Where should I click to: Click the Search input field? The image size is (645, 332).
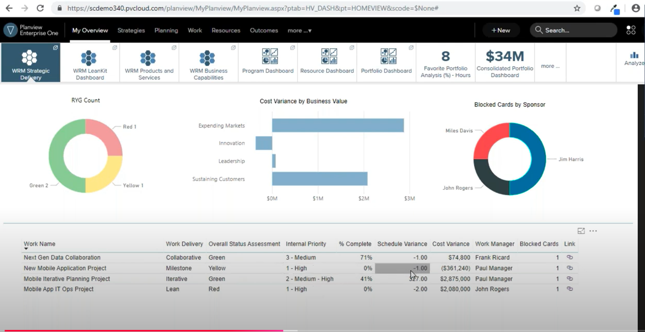pyautogui.click(x=573, y=30)
